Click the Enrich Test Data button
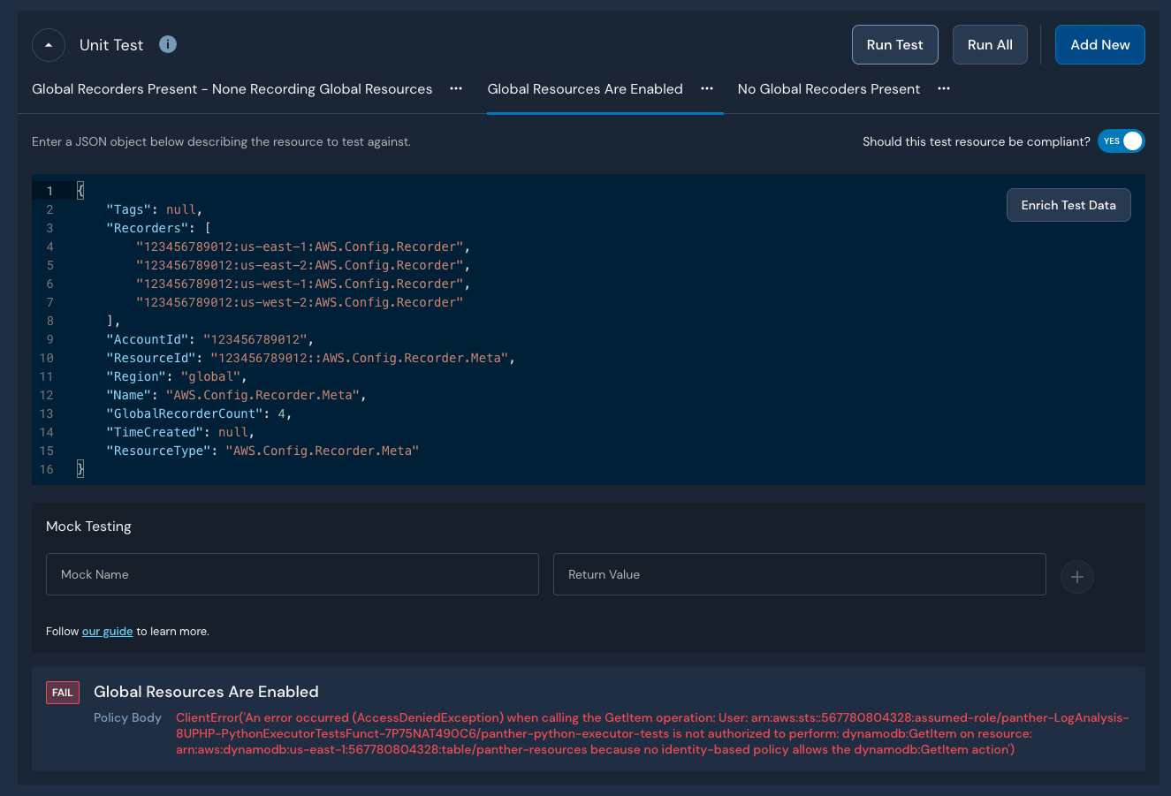 click(1068, 204)
